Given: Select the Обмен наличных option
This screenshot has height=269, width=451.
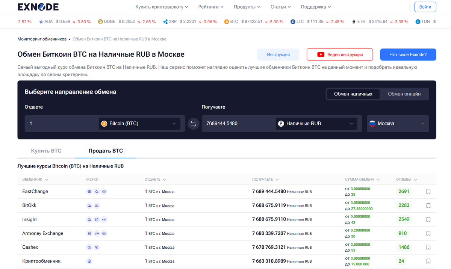Looking at the screenshot, I should coord(353,94).
